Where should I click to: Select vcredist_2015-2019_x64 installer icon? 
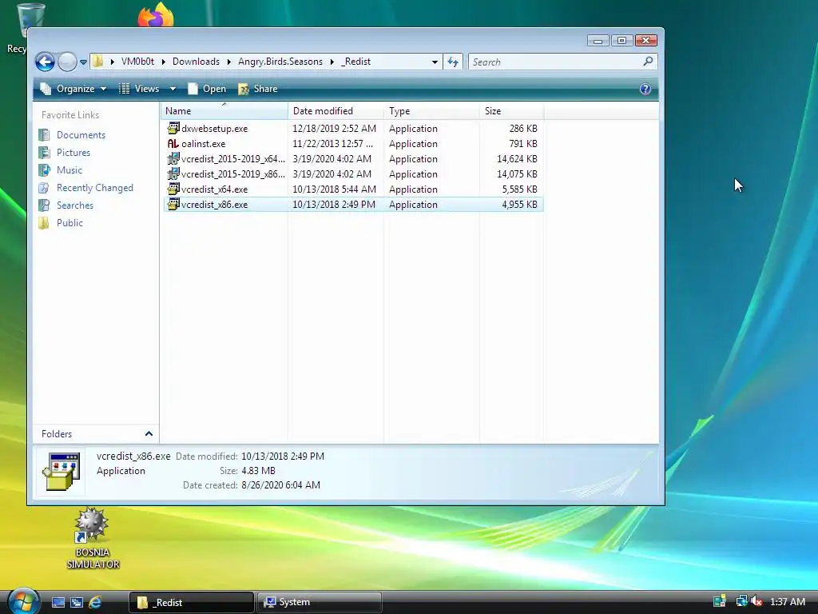tap(173, 159)
